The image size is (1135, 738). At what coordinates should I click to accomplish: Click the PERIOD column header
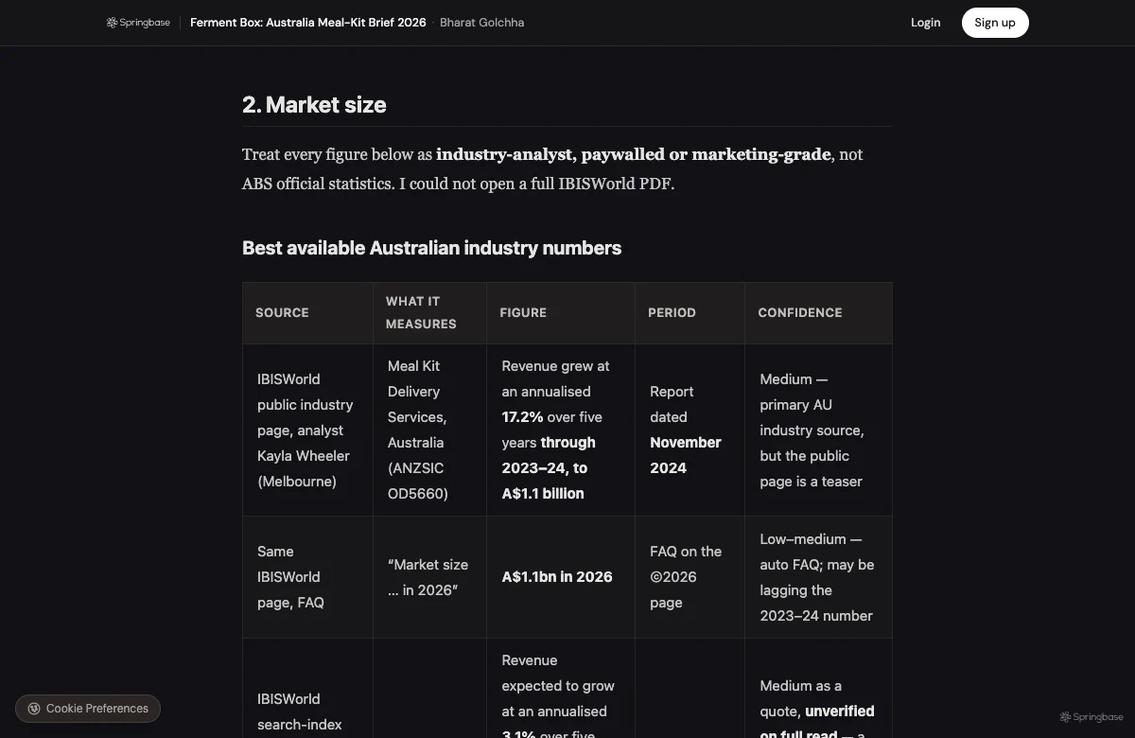[690, 312]
